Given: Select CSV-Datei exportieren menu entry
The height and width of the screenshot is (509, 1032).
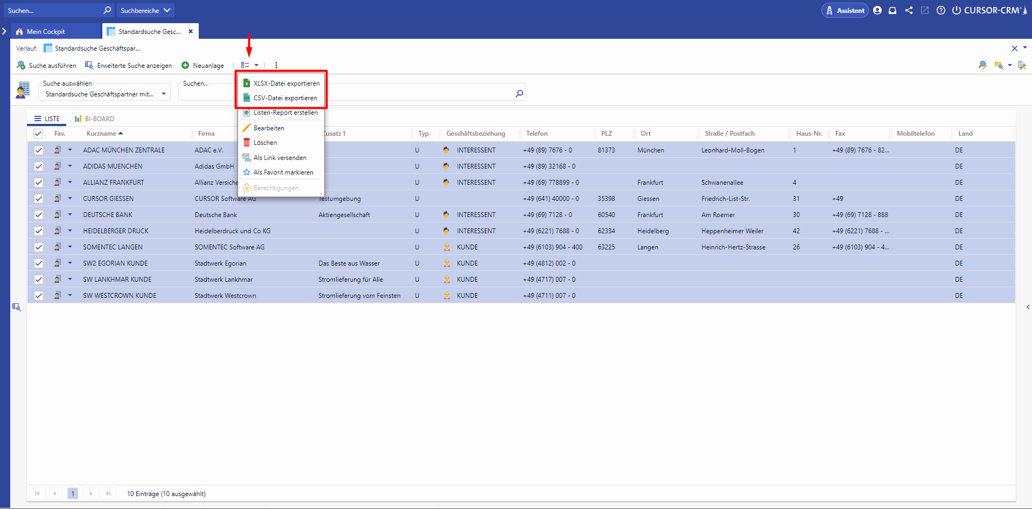Looking at the screenshot, I should (x=285, y=98).
